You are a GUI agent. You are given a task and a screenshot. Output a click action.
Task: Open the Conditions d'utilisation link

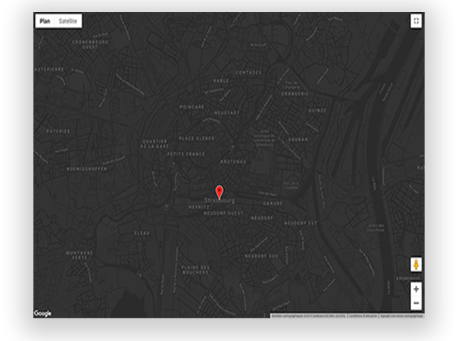tap(363, 316)
